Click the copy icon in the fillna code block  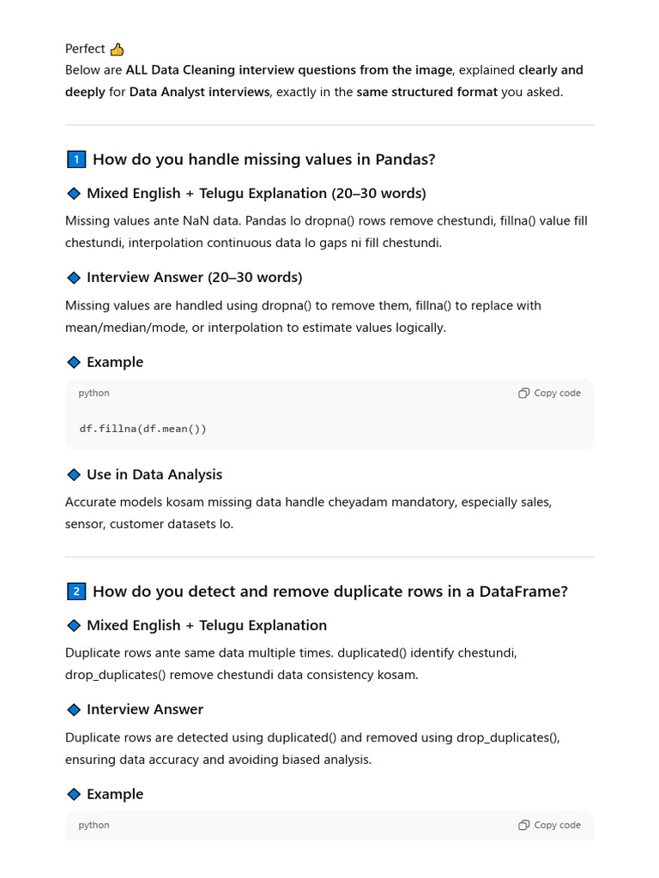point(523,394)
